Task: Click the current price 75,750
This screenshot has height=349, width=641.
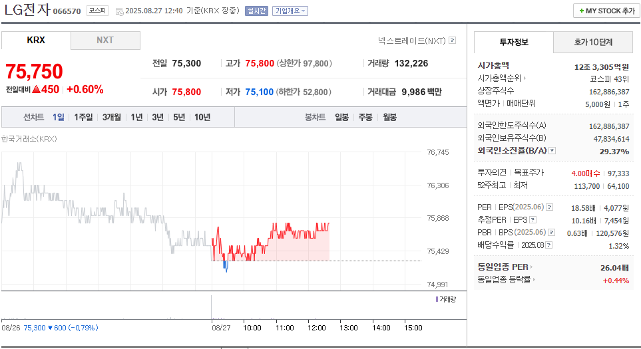Action: (x=34, y=71)
